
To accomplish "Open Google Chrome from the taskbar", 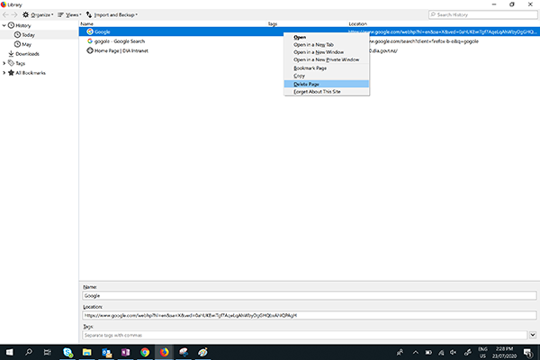I will point(145,352).
